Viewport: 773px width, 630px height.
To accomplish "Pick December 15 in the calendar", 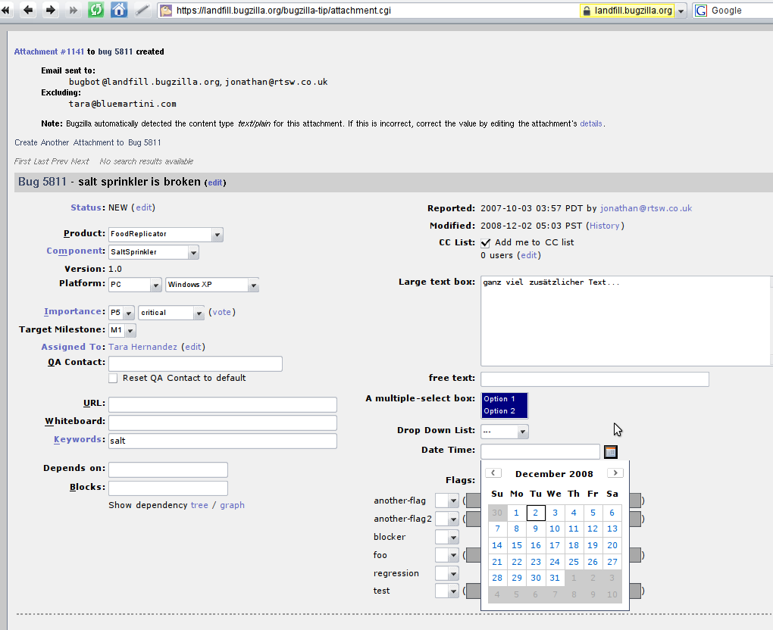I will tap(517, 545).
